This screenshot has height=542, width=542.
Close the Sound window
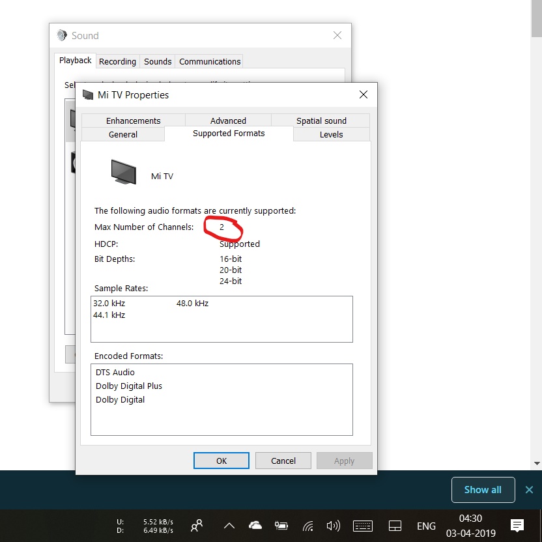(x=337, y=35)
